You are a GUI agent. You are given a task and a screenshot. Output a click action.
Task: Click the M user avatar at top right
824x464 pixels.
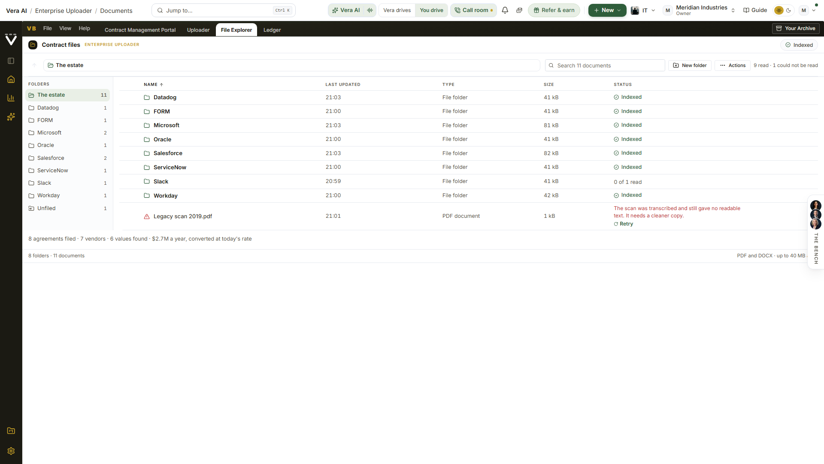point(804,10)
